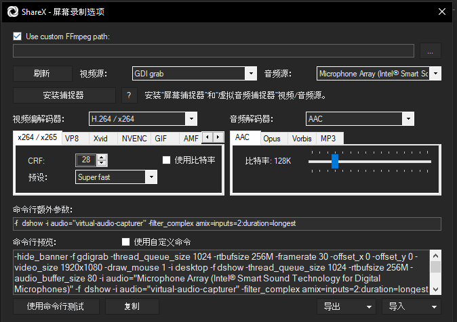Click the 命令行额外参数 input field
This screenshot has width=457, height=322.
click(x=226, y=224)
